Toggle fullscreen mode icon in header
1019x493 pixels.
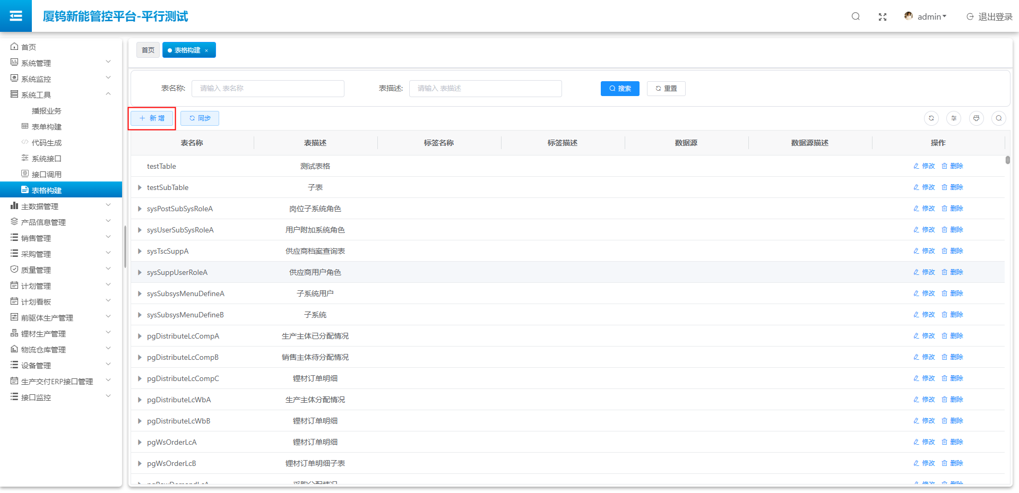(x=883, y=17)
